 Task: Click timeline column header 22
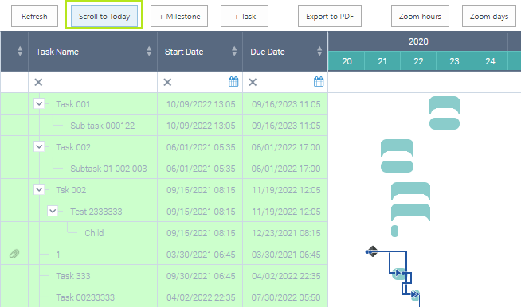pos(418,61)
